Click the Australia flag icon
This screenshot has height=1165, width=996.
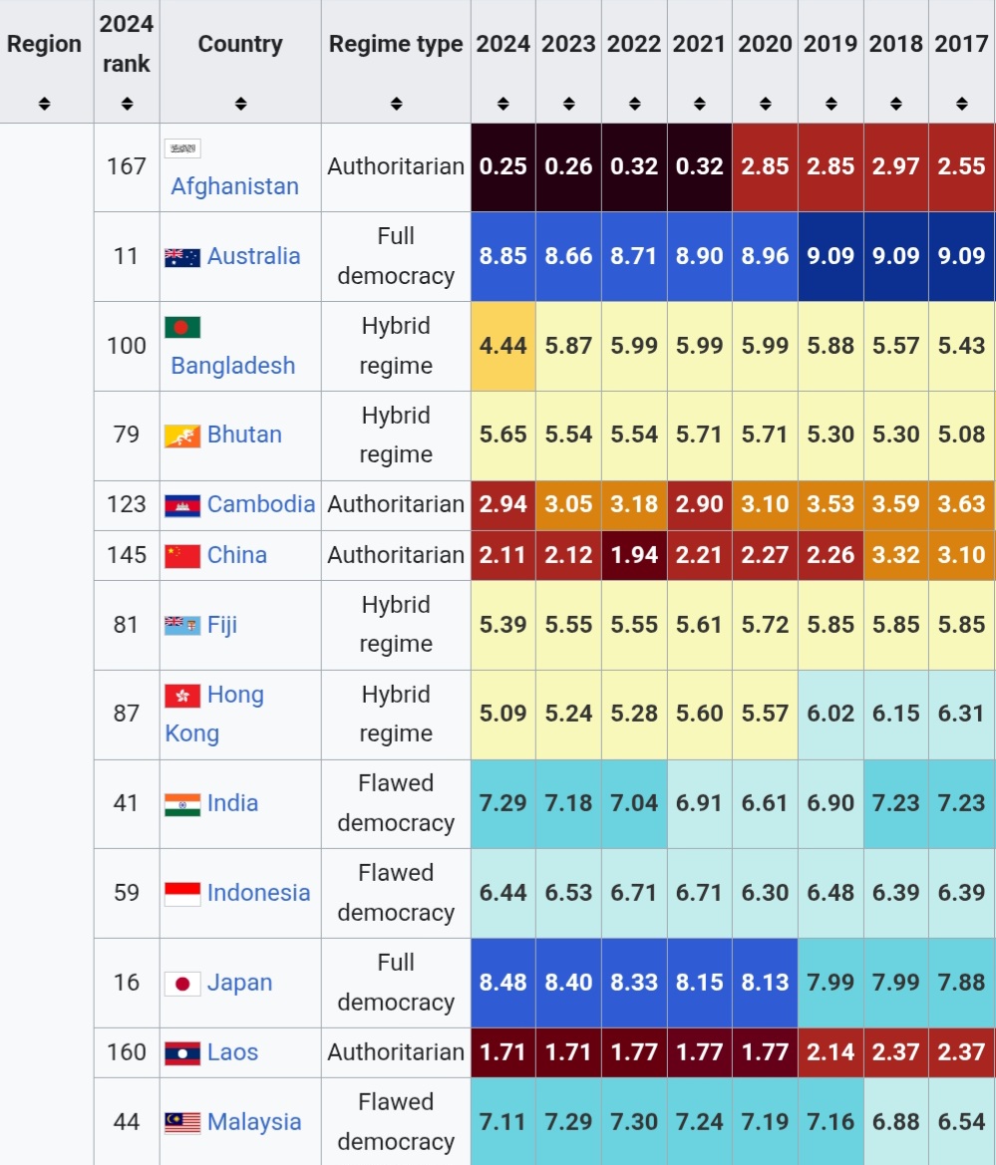pyautogui.click(x=182, y=257)
